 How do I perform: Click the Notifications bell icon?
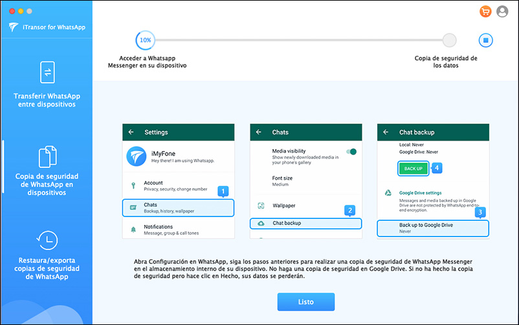click(x=133, y=230)
